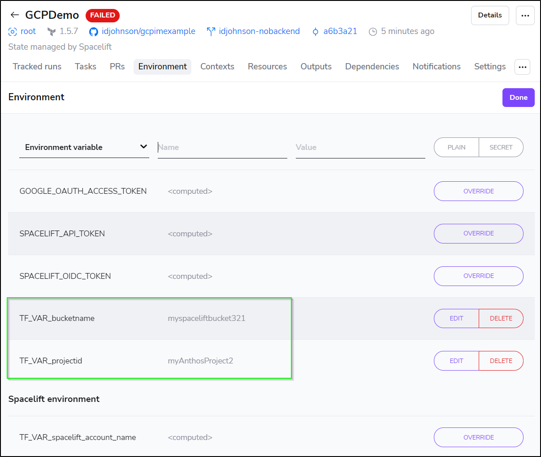Image resolution: width=541 pixels, height=457 pixels.
Task: Click the branch icon next to idjohnson-nobackend
Action: click(x=211, y=31)
